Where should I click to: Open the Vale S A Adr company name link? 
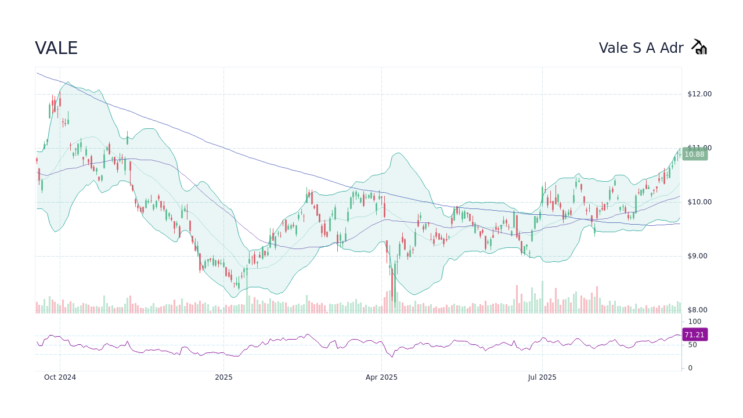point(642,48)
